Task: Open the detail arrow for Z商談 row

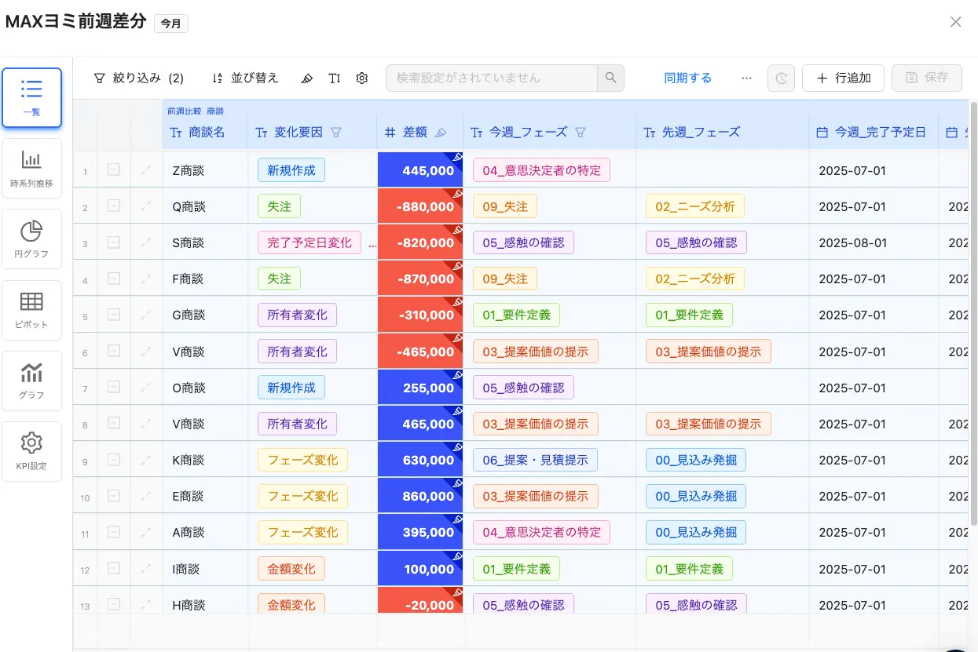Action: pyautogui.click(x=145, y=169)
